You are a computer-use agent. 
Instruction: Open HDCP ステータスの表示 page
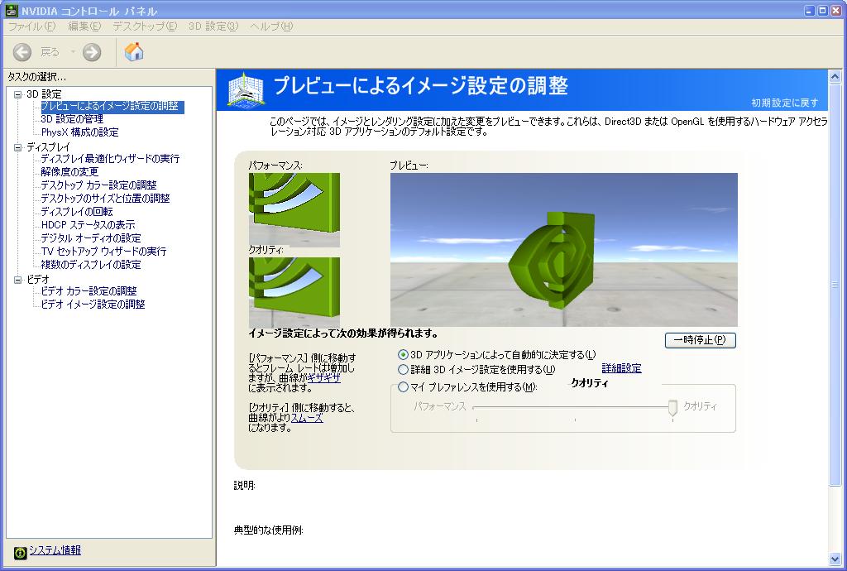click(88, 225)
